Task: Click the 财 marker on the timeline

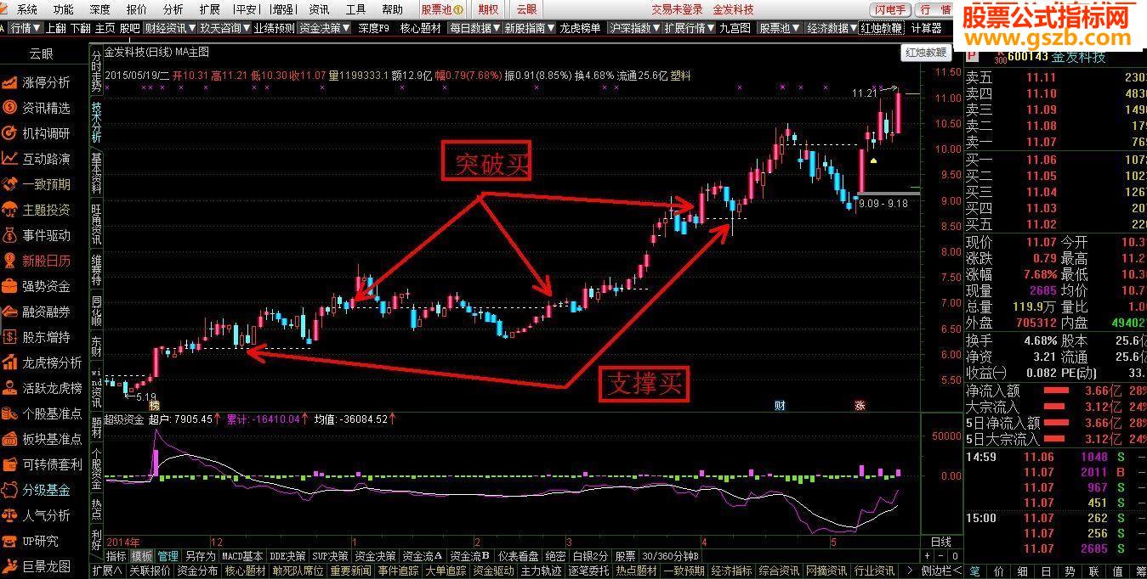Action: click(780, 405)
